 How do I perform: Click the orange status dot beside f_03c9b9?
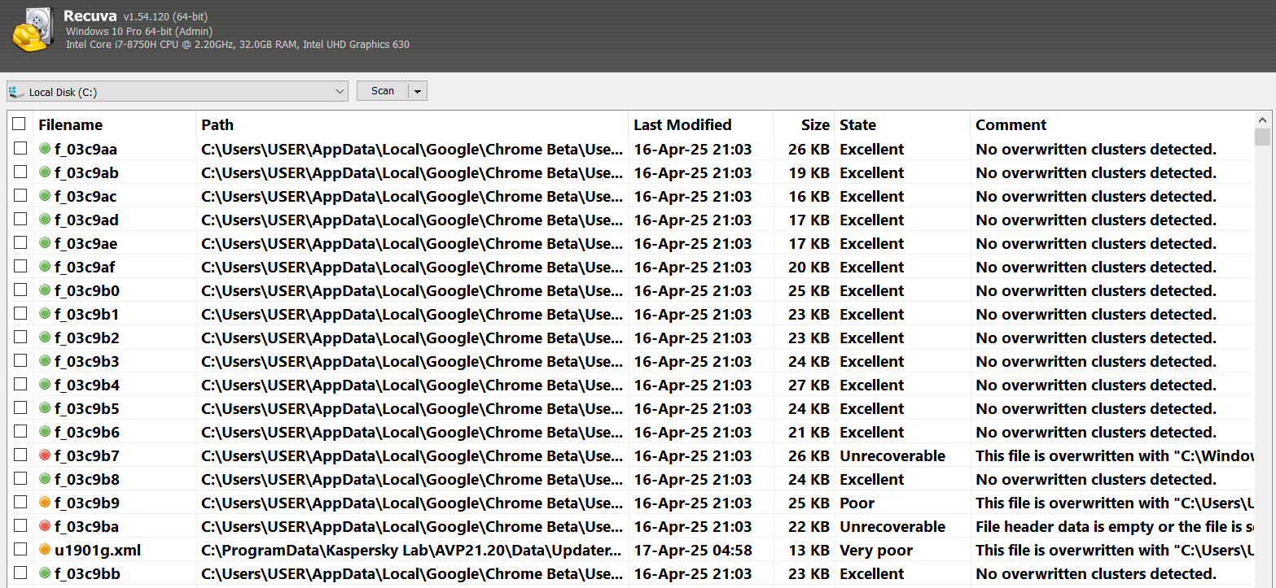pyautogui.click(x=45, y=503)
